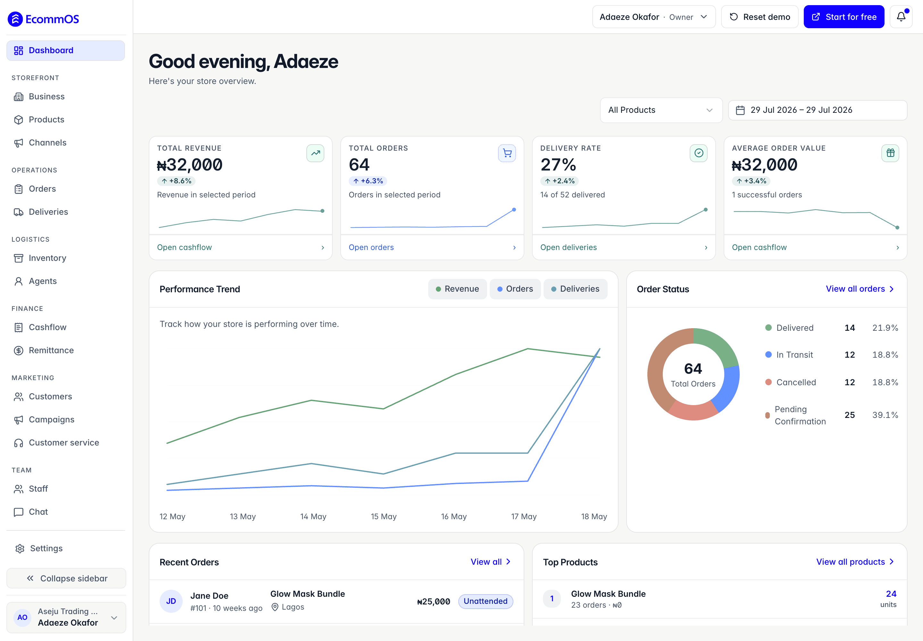
Task: Click the ₦25,000 amount for Jane Doe
Action: (x=433, y=602)
